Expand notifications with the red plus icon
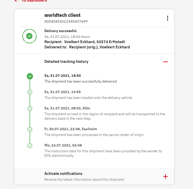Image resolution: width=193 pixels, height=192 pixels. (x=165, y=176)
